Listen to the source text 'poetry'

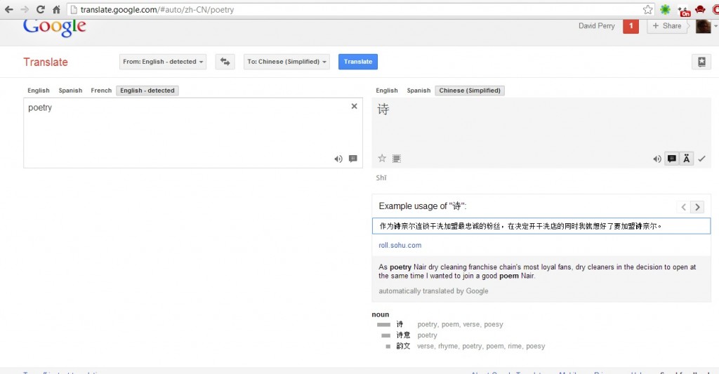(338, 159)
